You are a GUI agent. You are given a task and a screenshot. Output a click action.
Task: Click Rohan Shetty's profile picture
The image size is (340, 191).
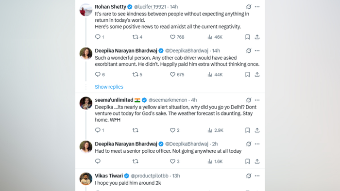(86, 10)
